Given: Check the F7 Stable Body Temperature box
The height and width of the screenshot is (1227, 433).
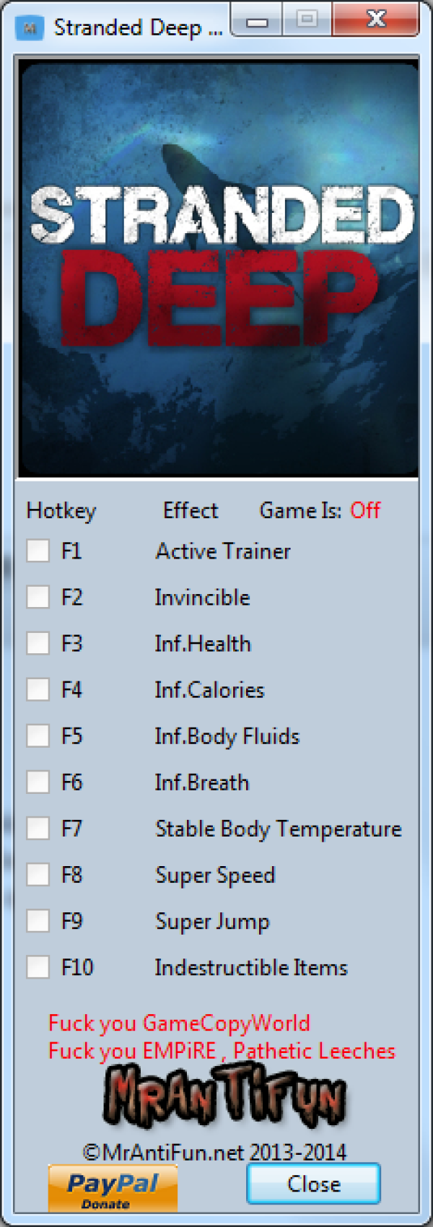Looking at the screenshot, I should [38, 828].
